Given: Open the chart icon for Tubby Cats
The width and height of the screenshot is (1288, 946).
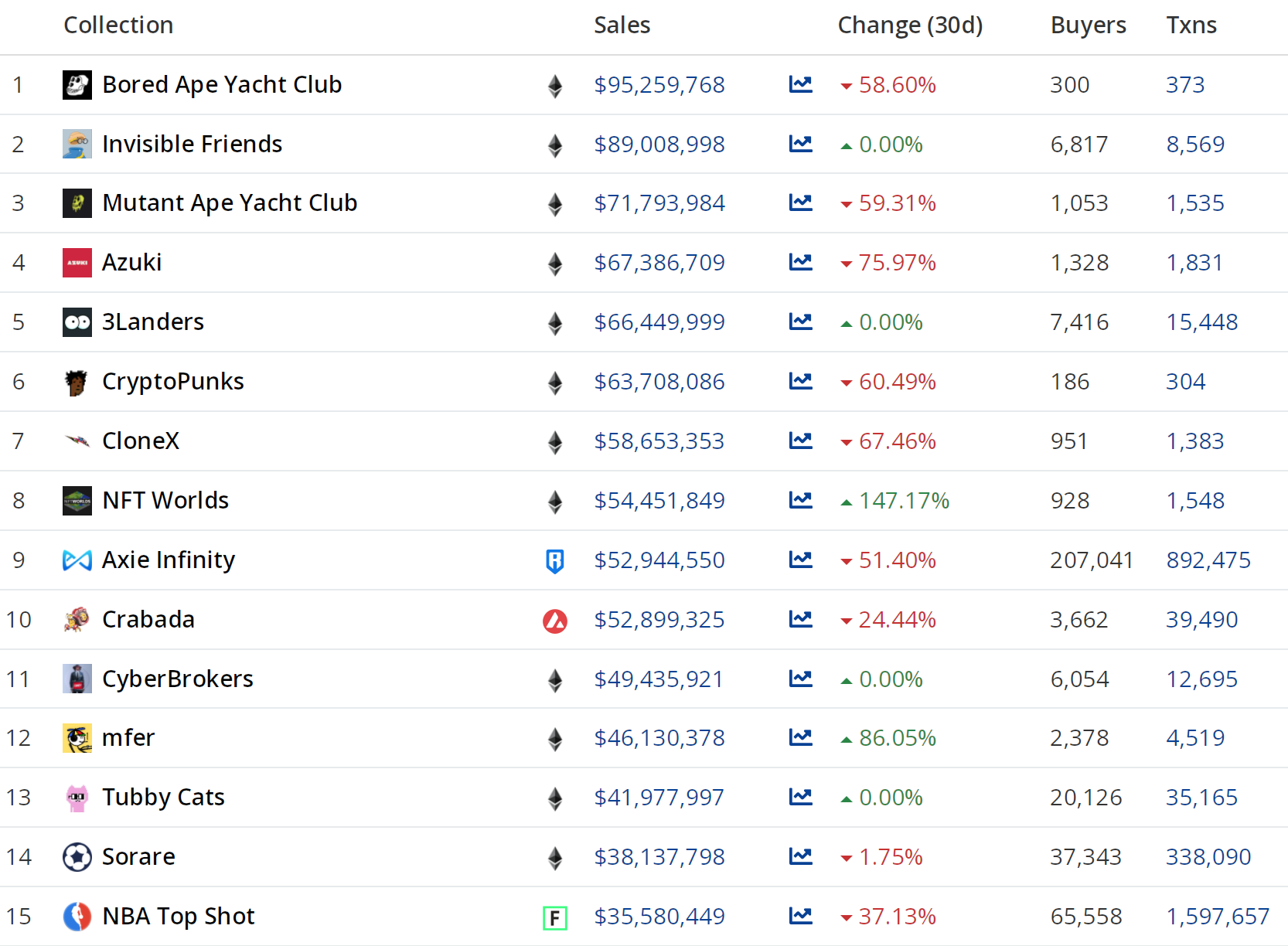Looking at the screenshot, I should point(800,797).
